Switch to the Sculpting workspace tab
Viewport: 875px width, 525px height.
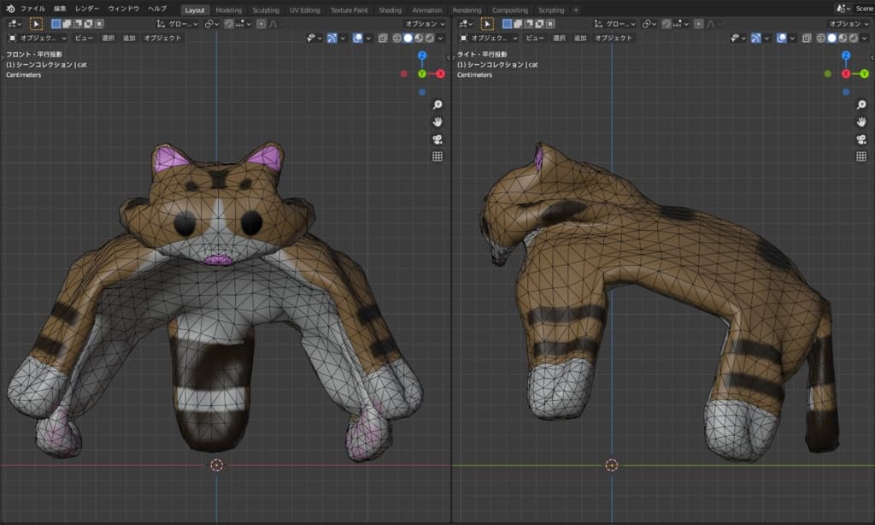point(266,10)
